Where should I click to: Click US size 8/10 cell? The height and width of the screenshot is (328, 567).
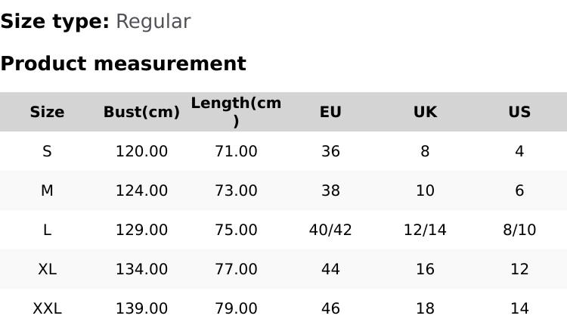click(519, 230)
